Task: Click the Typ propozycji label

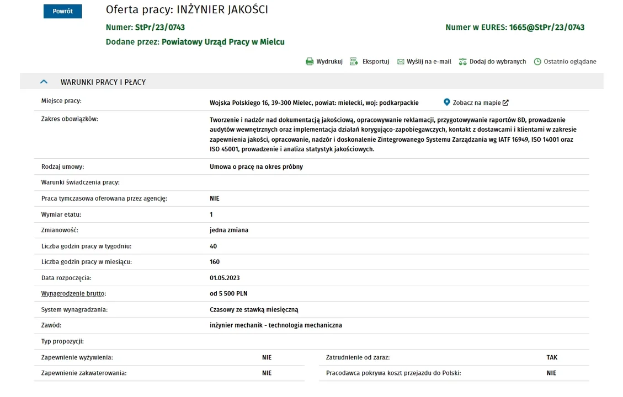Action: coord(62,341)
